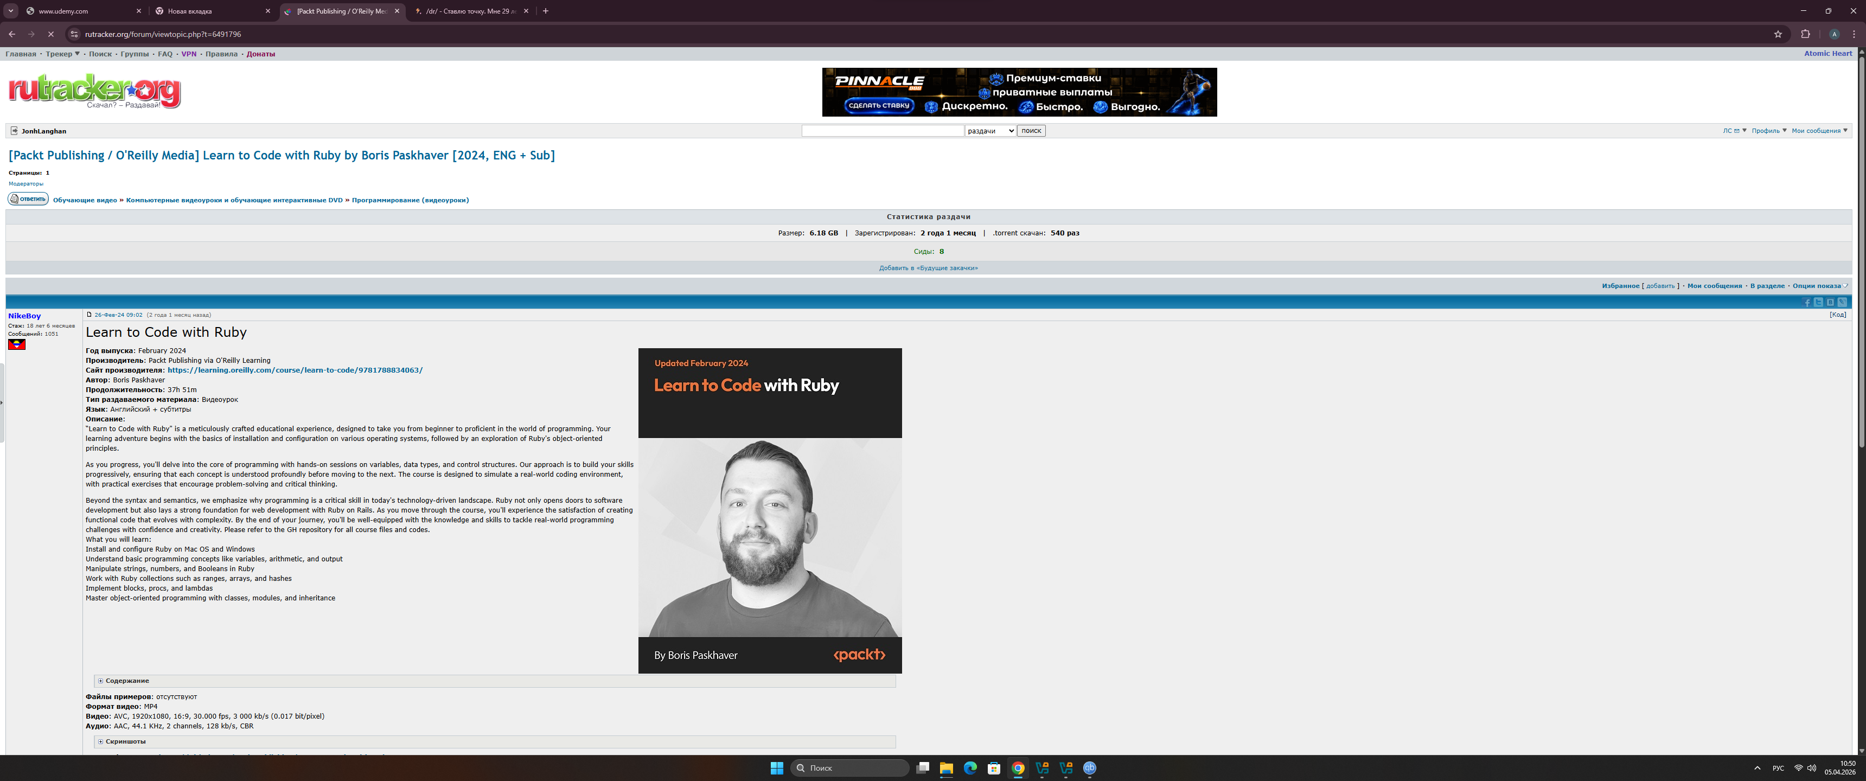Image resolution: width=1866 pixels, height=781 pixels.
Task: Click the browser address bar URL
Action: (163, 34)
